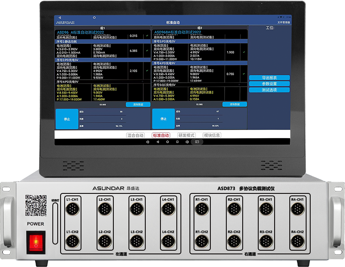Click the ASD968A标准自动测试2022 title
The image size is (345, 267).
[177, 32]
